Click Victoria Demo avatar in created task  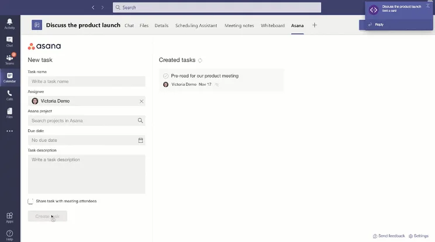(165, 85)
